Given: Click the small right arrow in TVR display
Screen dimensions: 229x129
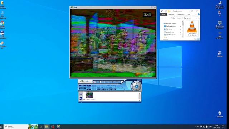Looking at the screenshot, I should pos(125,89).
